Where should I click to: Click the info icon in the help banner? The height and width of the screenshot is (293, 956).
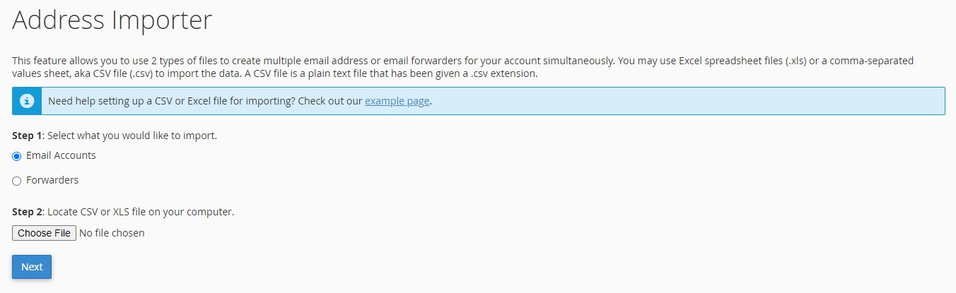[27, 101]
